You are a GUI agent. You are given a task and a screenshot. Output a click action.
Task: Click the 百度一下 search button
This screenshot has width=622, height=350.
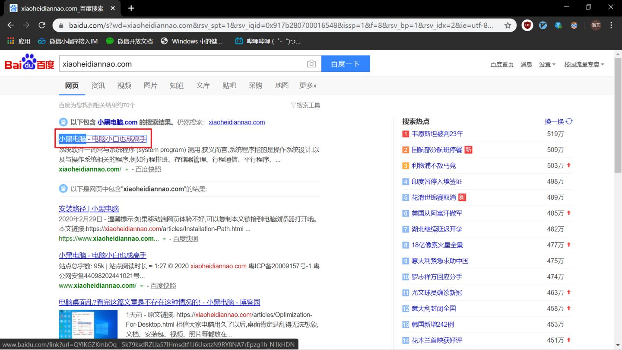coord(346,64)
